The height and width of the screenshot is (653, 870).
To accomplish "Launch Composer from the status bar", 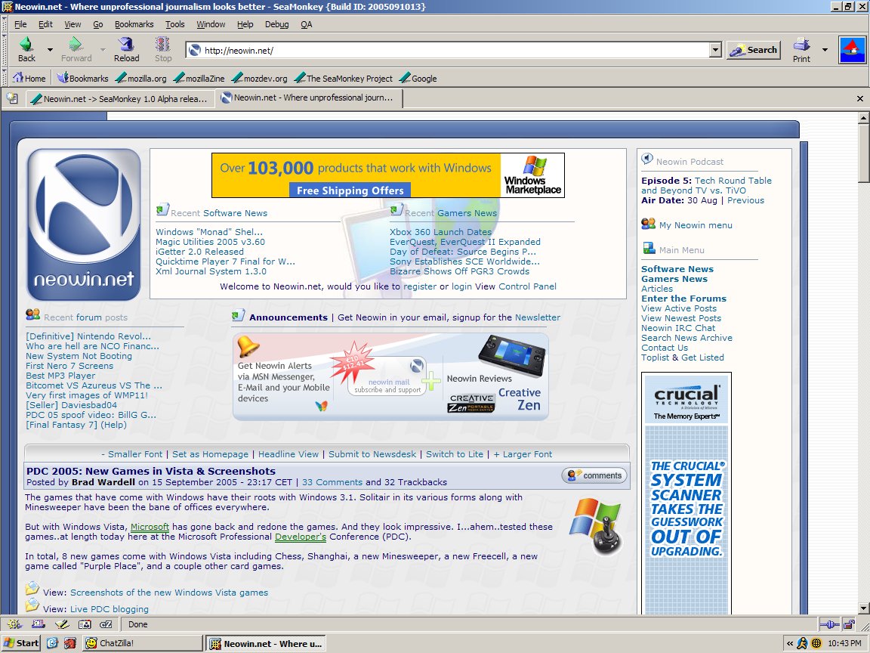I will point(62,624).
